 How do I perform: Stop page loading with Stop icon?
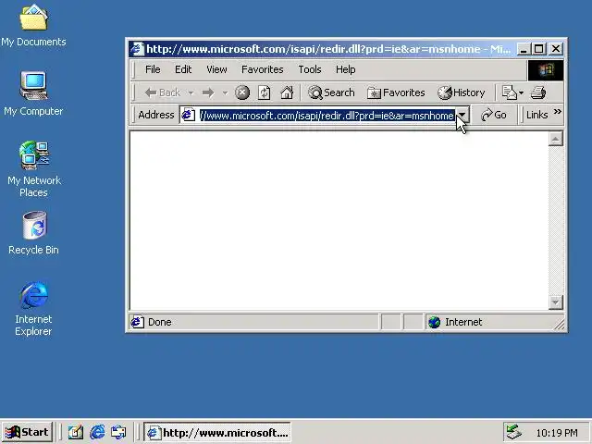point(242,92)
